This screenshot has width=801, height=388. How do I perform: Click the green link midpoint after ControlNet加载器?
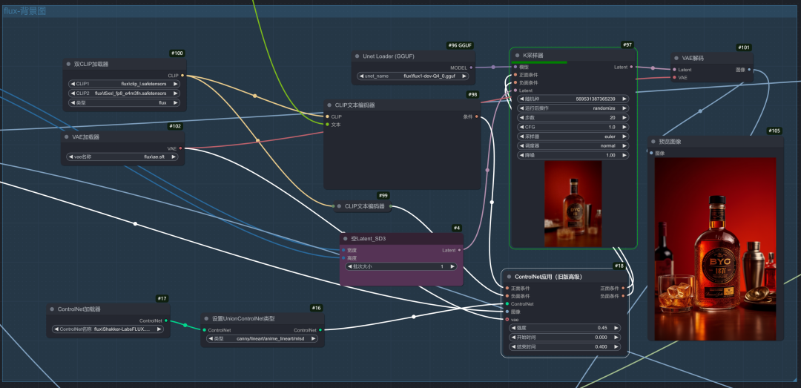(185, 325)
